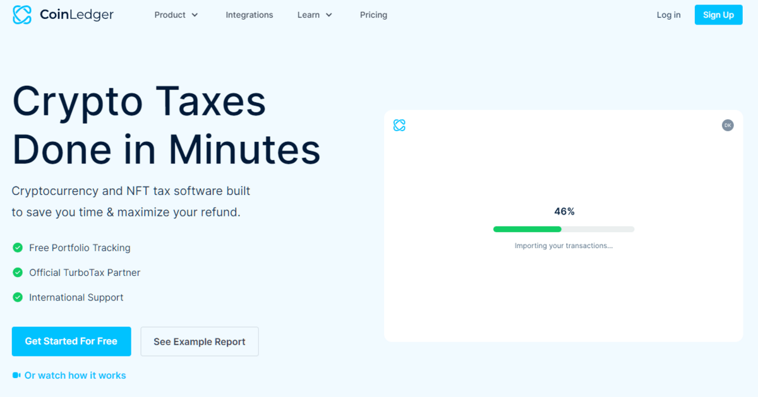Click the DK user avatar in demo panel
758x397 pixels.
pyautogui.click(x=728, y=125)
